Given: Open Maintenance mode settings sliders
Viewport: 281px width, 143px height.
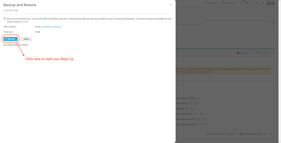Looking at the screenshot, I should coord(271,134).
